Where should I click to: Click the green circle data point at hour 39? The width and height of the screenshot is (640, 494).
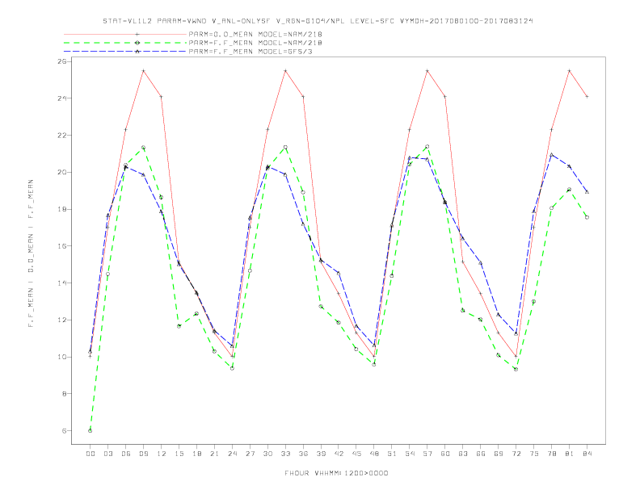coord(321,307)
